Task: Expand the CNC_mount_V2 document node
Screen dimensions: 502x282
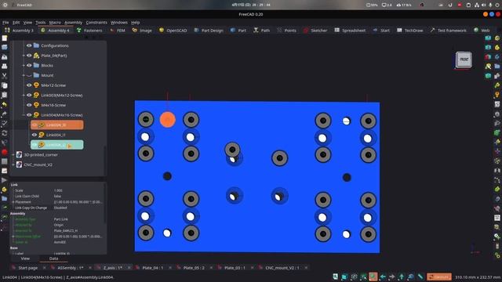Action: (x=13, y=164)
